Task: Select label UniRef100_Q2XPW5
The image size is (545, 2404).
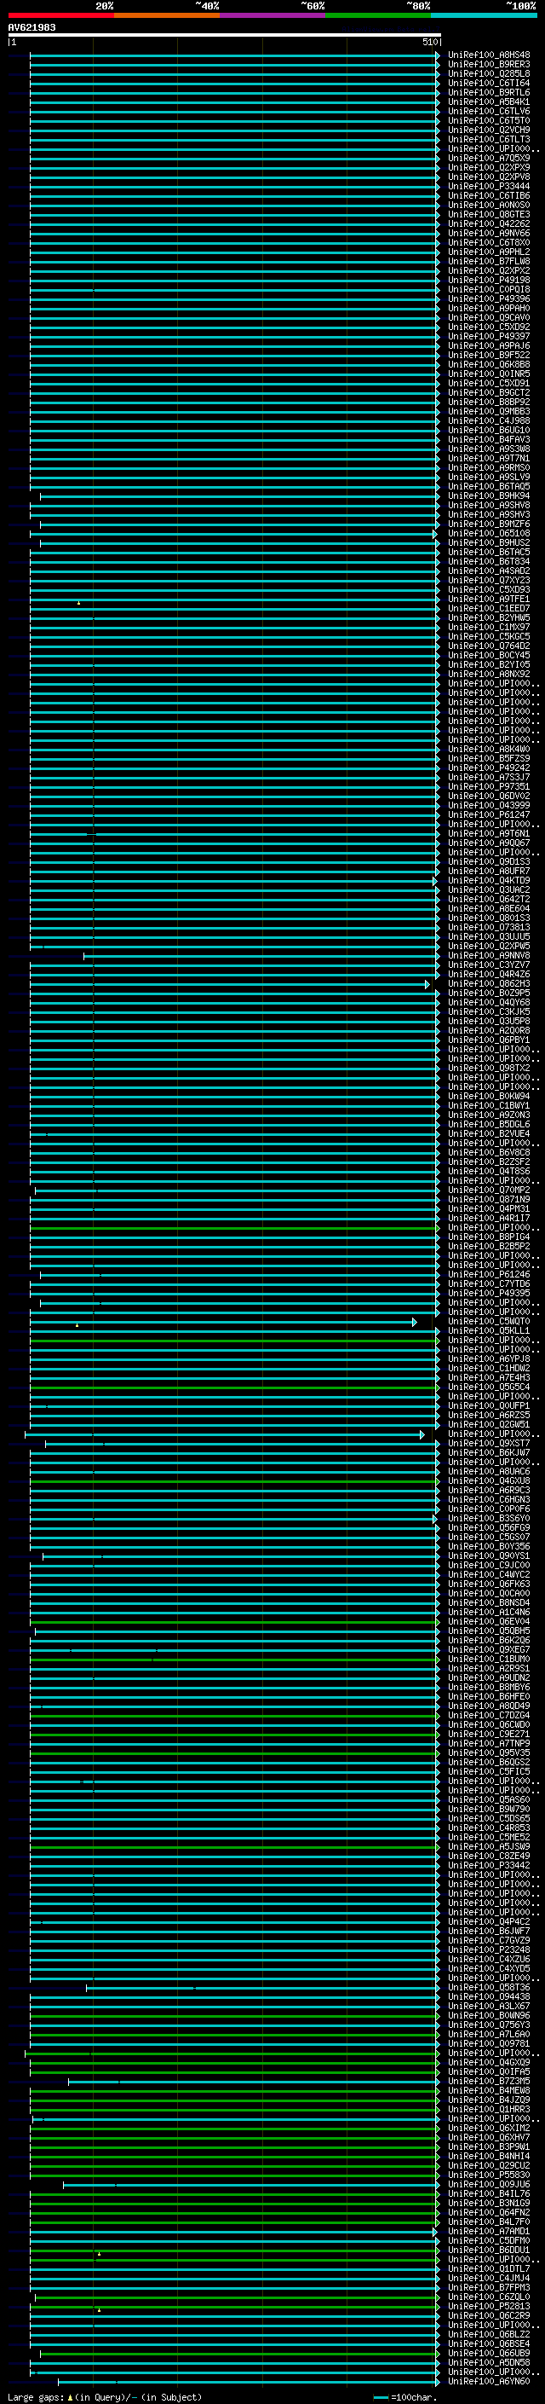Action: point(489,947)
